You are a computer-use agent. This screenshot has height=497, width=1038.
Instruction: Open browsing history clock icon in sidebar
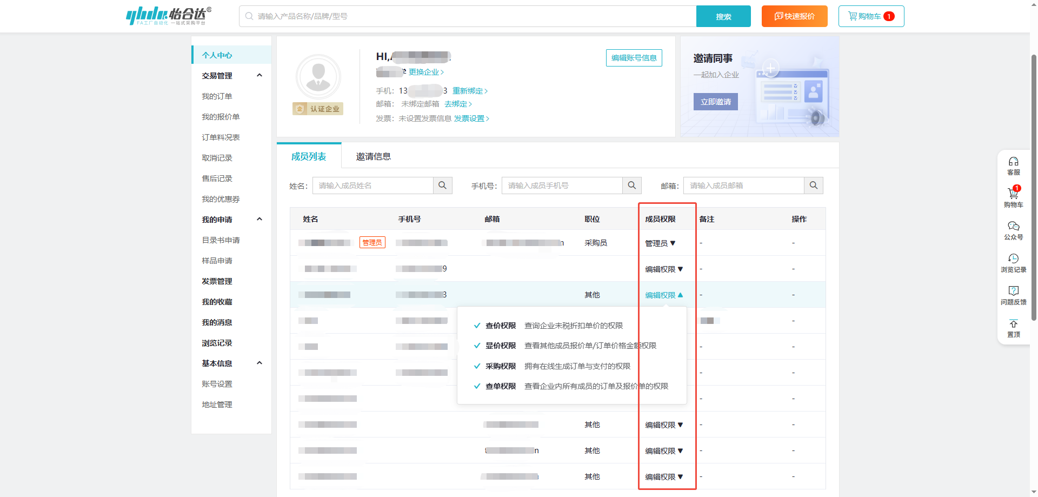1013,259
